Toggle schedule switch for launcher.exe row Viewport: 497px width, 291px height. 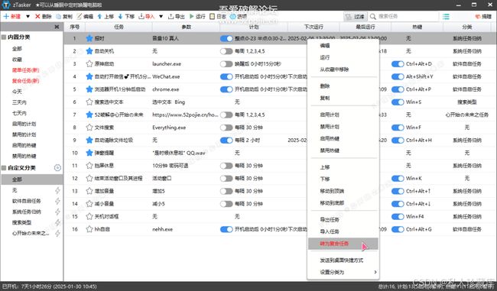click(x=226, y=63)
